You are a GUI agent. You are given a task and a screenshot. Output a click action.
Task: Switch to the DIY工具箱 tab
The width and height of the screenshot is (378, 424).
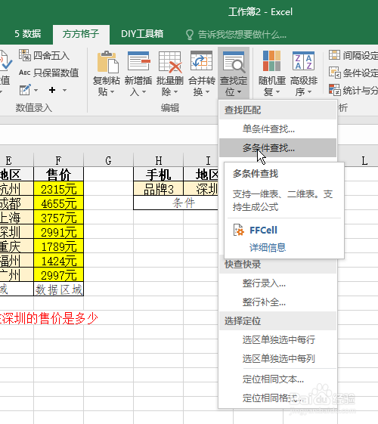coord(142,34)
